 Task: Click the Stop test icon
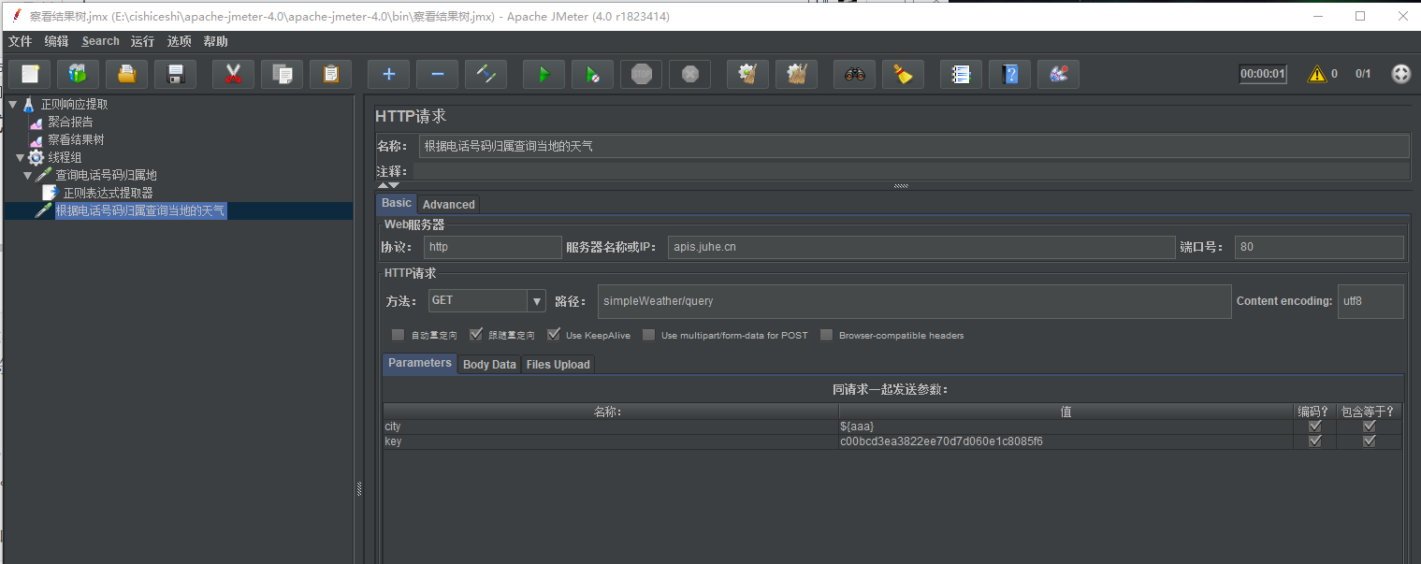(641, 74)
